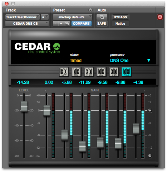Screen dimensions: 167x172
Task: Click the gain fader set to -9.88
Action: (x=118, y=143)
